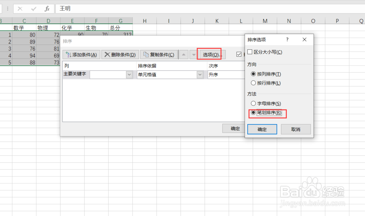Open the 单元格值 sort-on dropdown
Viewport: 365px width, 216px height.
pyautogui.click(x=200, y=75)
